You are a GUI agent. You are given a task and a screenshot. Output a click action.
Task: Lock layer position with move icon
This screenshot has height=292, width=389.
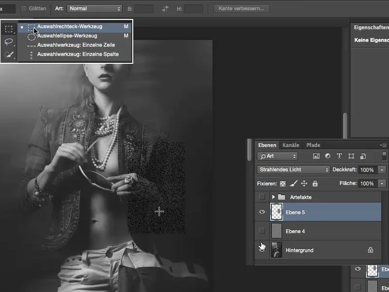point(304,183)
